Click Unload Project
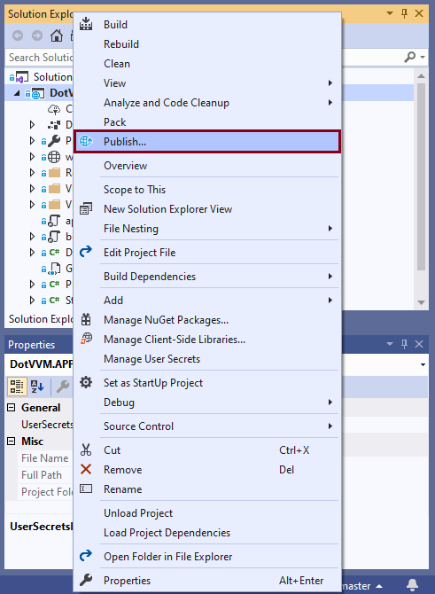 (x=207, y=513)
